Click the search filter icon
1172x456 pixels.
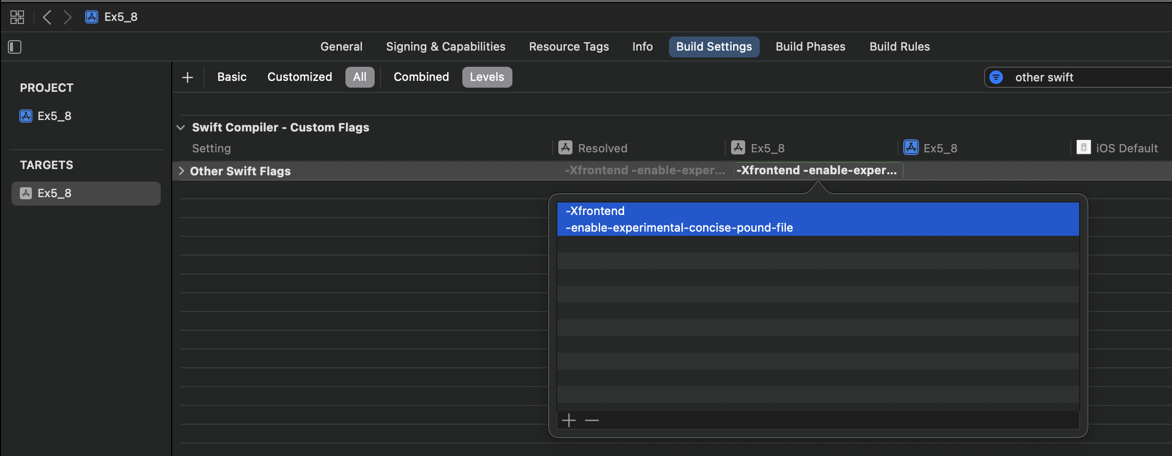click(x=996, y=77)
